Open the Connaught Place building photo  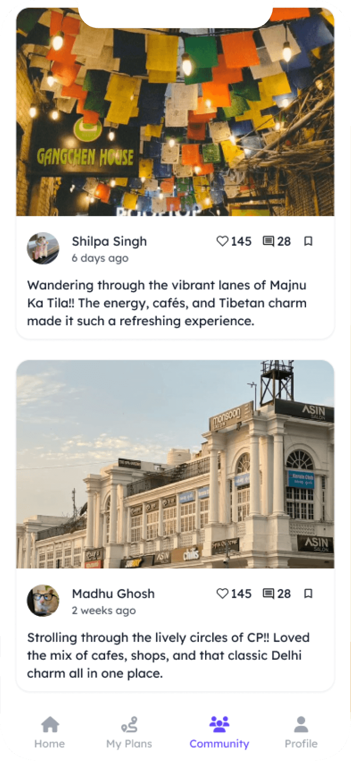[x=175, y=464]
